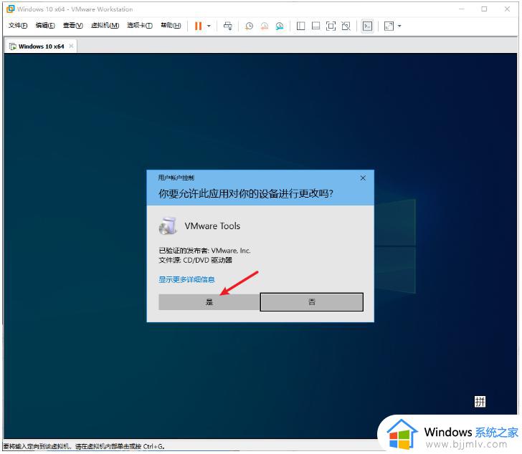Open the 文件(F) menu
Screen dimensions: 522x454
[18, 26]
